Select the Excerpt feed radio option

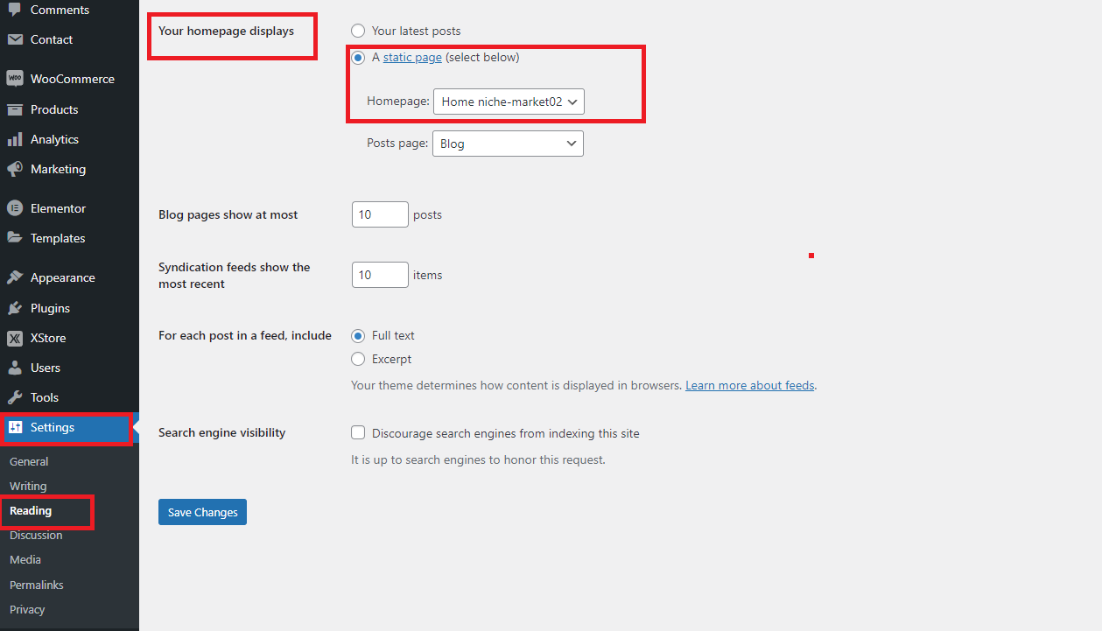pyautogui.click(x=358, y=359)
